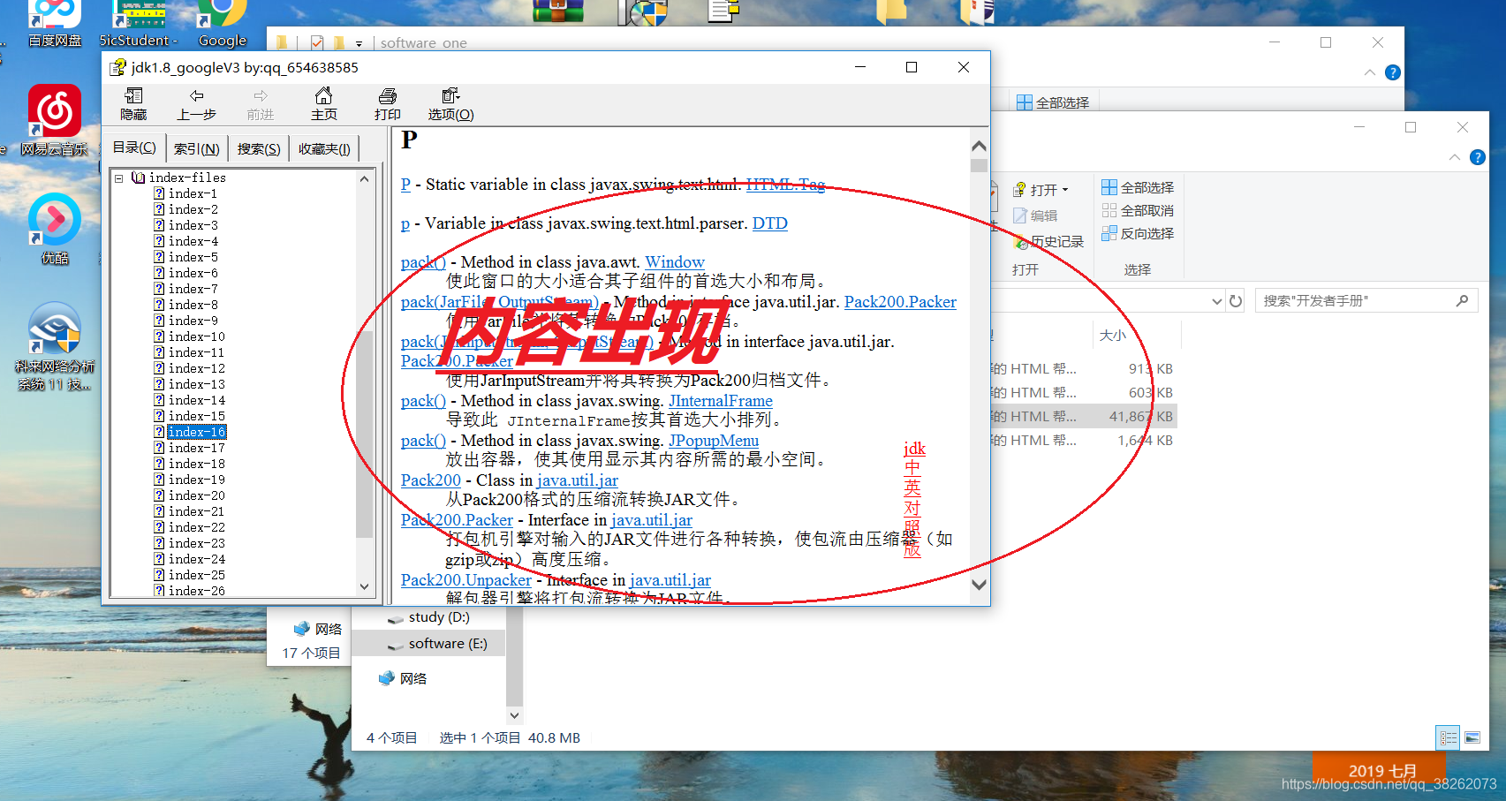Select the 41,867 KB file row

pos(1083,416)
